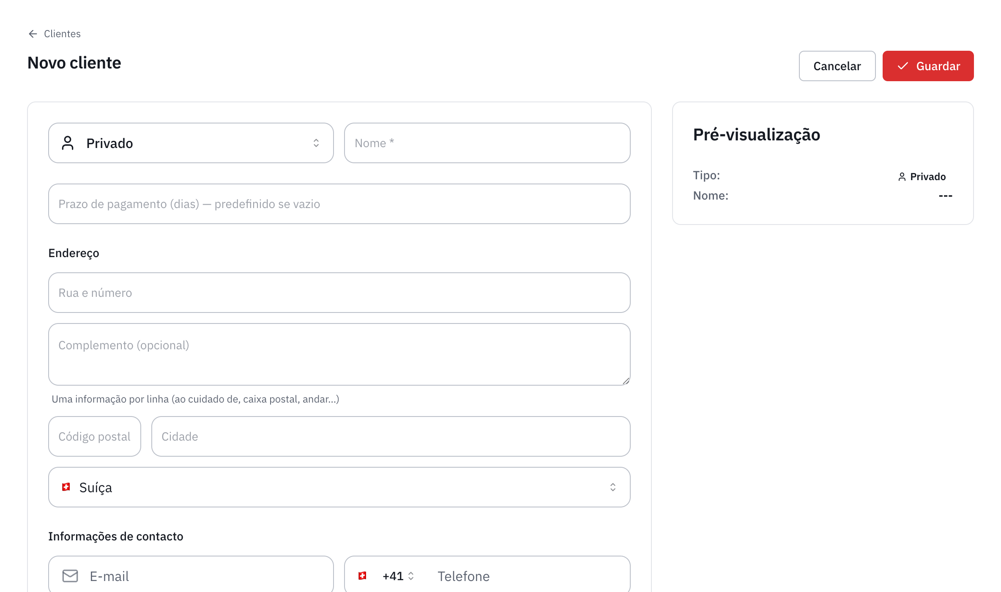Click the envelope icon in E-mail field

(x=70, y=576)
